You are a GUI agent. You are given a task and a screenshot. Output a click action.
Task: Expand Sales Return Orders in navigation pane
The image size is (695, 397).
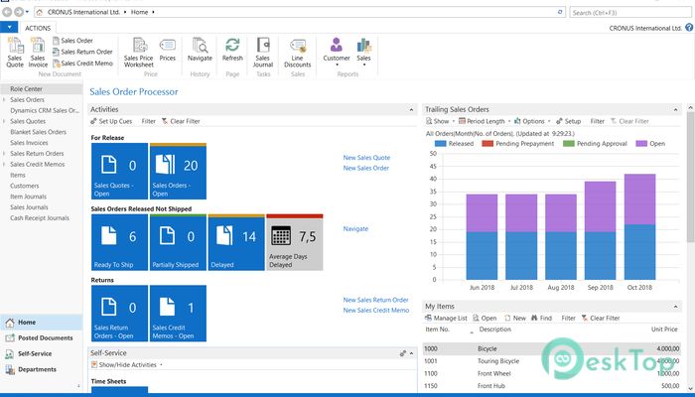(x=4, y=153)
